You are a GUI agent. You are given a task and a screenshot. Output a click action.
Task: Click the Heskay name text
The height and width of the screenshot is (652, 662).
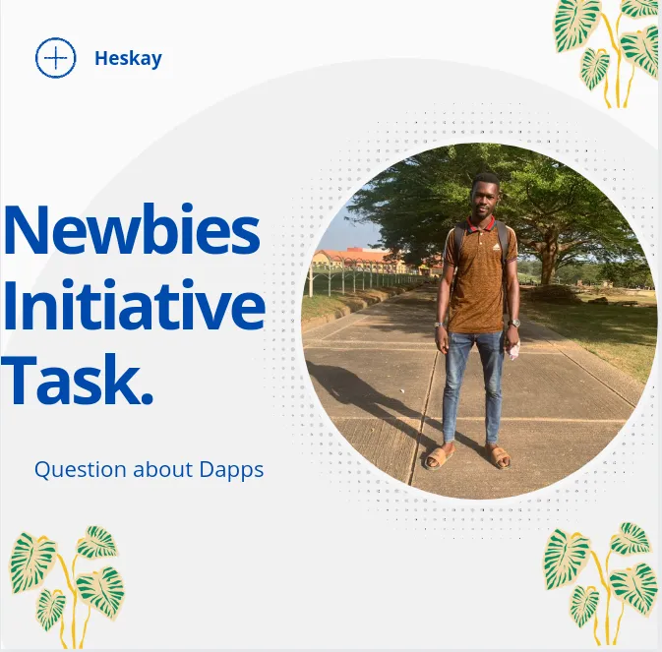[128, 58]
